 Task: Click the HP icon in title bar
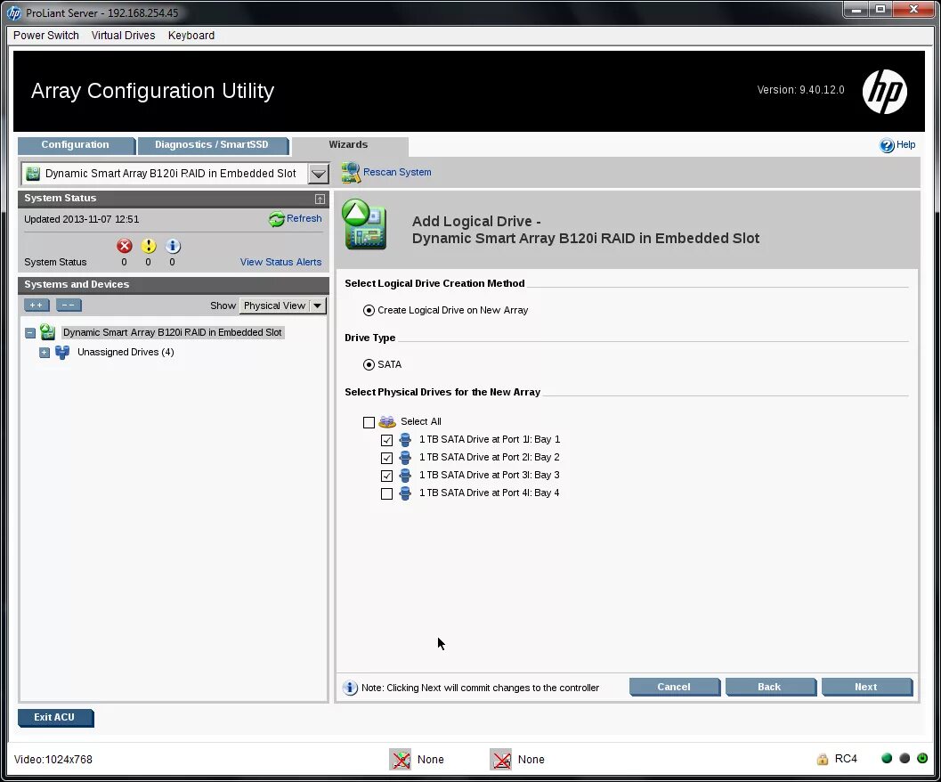coord(13,12)
